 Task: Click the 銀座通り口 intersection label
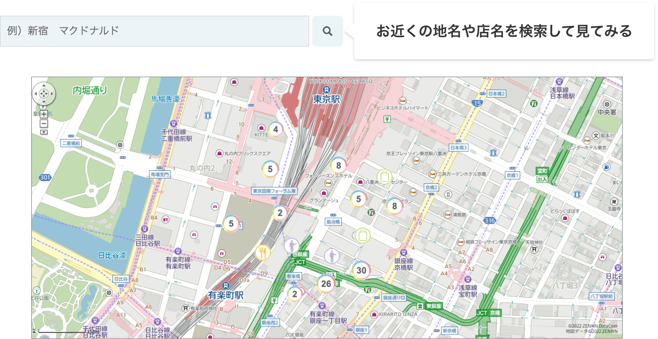pyautogui.click(x=394, y=298)
